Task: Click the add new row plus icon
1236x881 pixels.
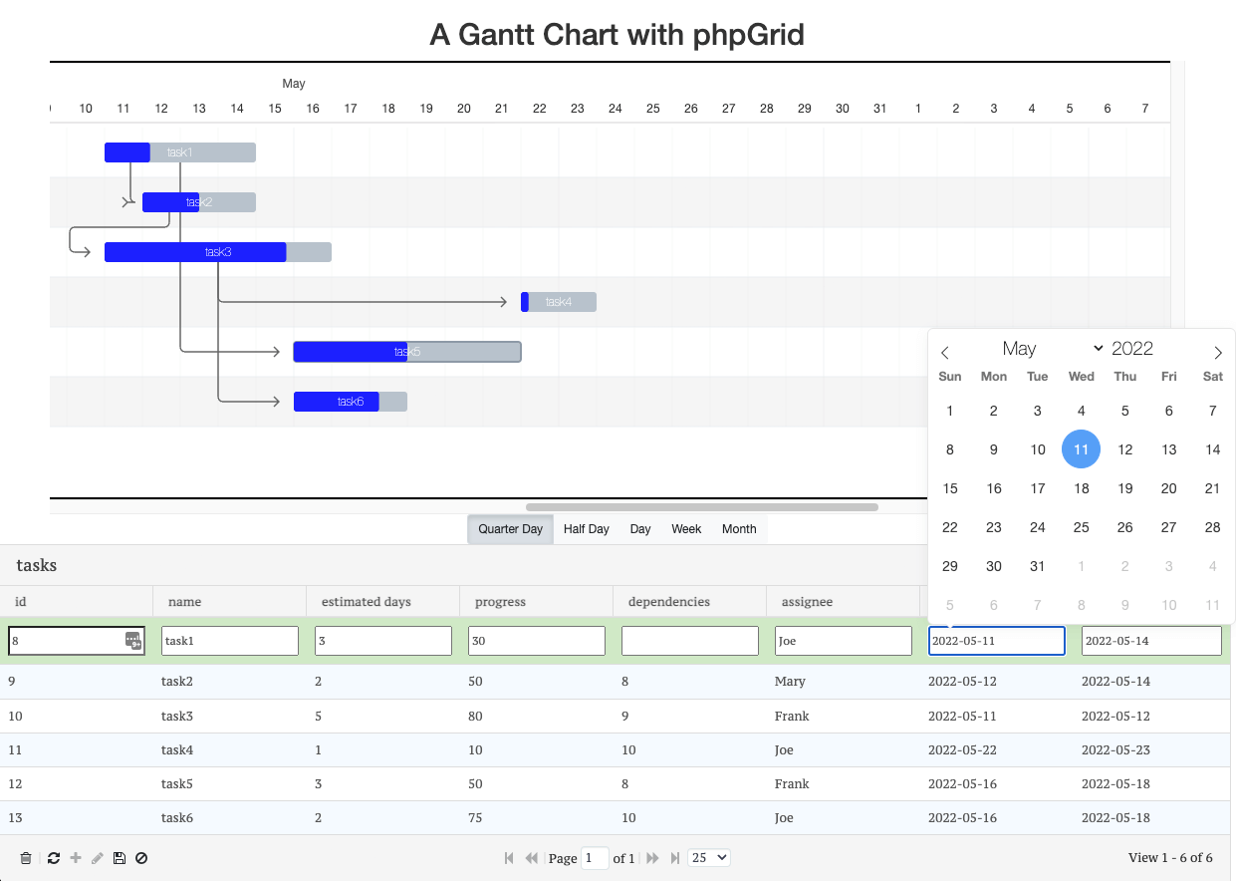Action: [x=76, y=858]
